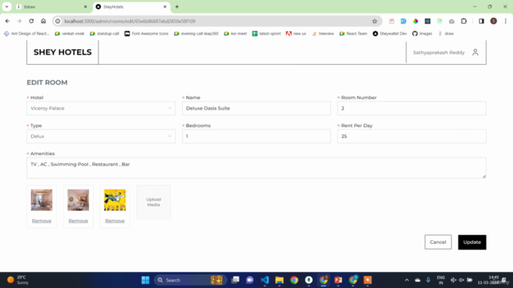Bookmark this page with the star icon
The image size is (513, 288).
(x=374, y=22)
